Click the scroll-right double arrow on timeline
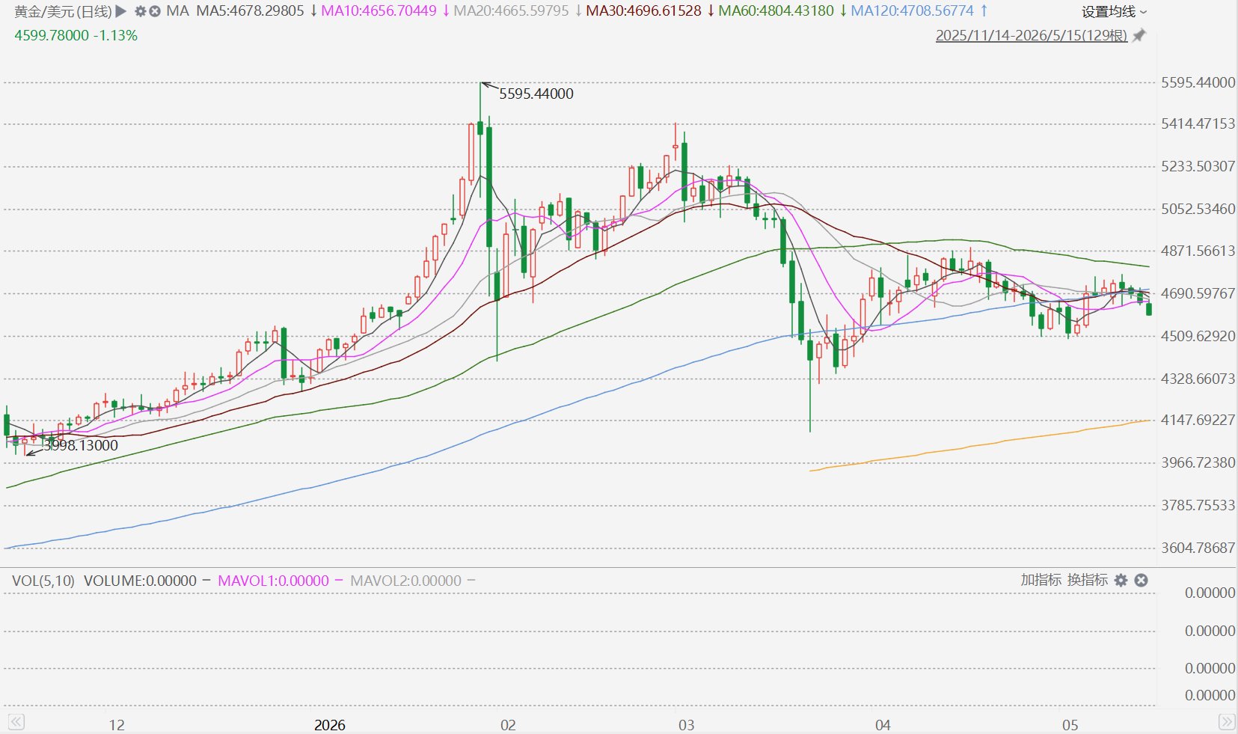The width and height of the screenshot is (1238, 734). 1227,722
